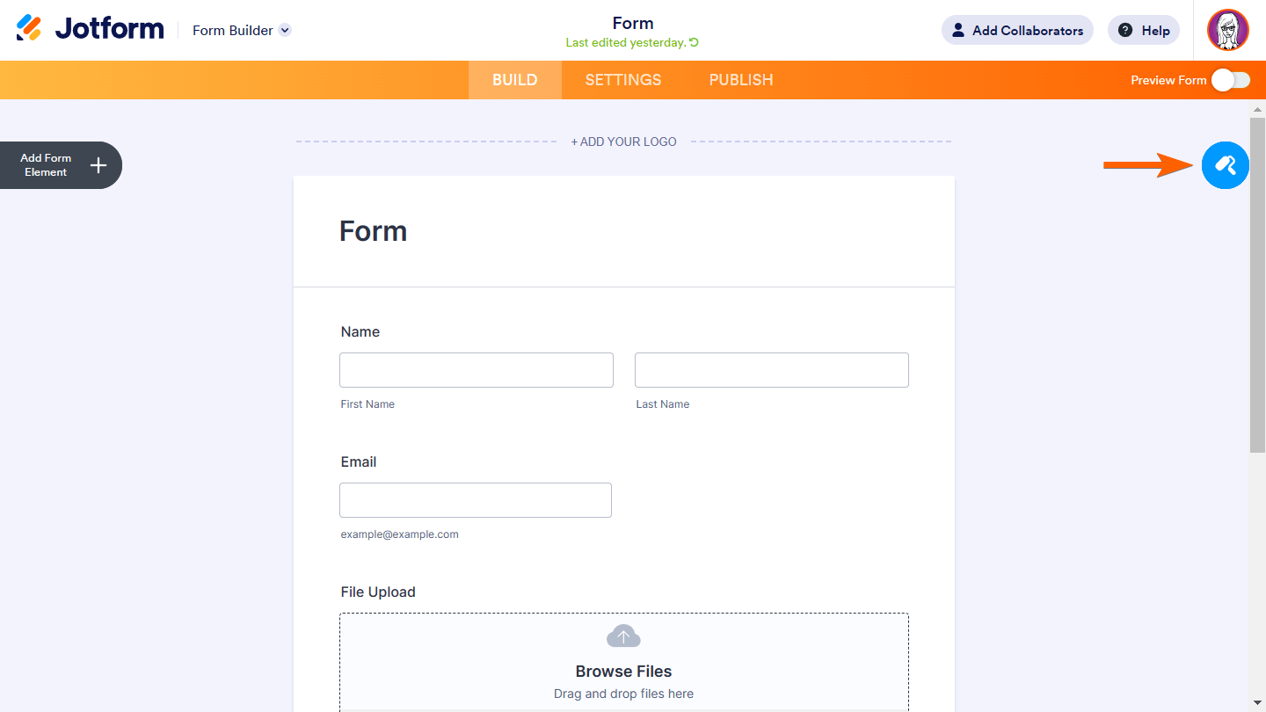Click the Help question mark icon
1266x712 pixels.
(x=1125, y=31)
